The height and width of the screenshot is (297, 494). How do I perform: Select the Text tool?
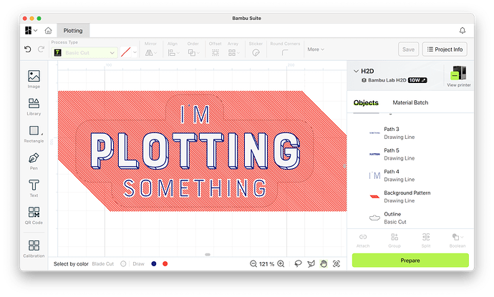[x=34, y=188]
